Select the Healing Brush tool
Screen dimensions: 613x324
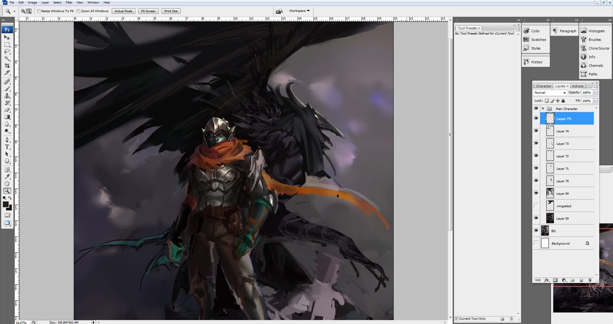tap(7, 81)
